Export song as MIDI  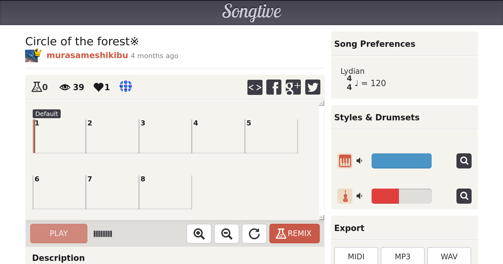click(x=356, y=256)
